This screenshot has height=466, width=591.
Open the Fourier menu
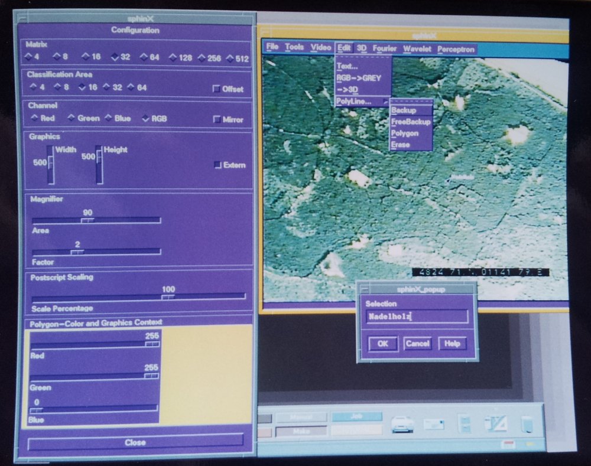pyautogui.click(x=384, y=48)
